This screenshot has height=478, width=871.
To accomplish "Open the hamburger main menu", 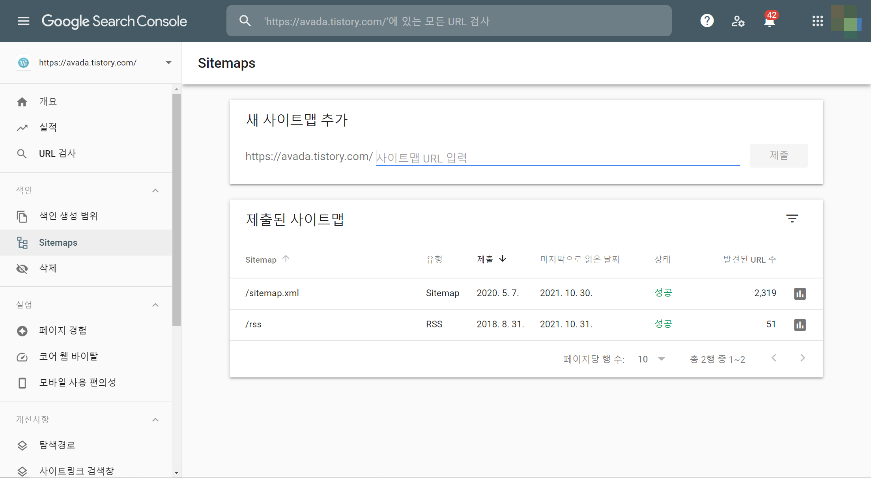I will [24, 21].
